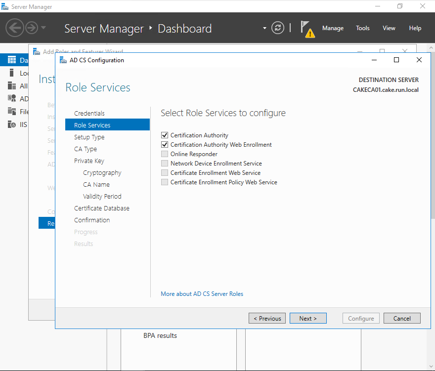Select AD CS icon in sidebar
This screenshot has height=371, width=435.
(12, 98)
